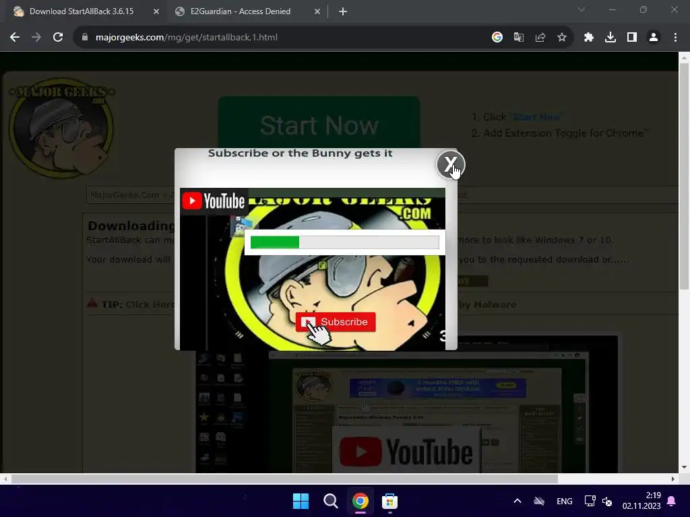Show hidden system tray icons
Screen dimensions: 690x517
[x=517, y=501]
